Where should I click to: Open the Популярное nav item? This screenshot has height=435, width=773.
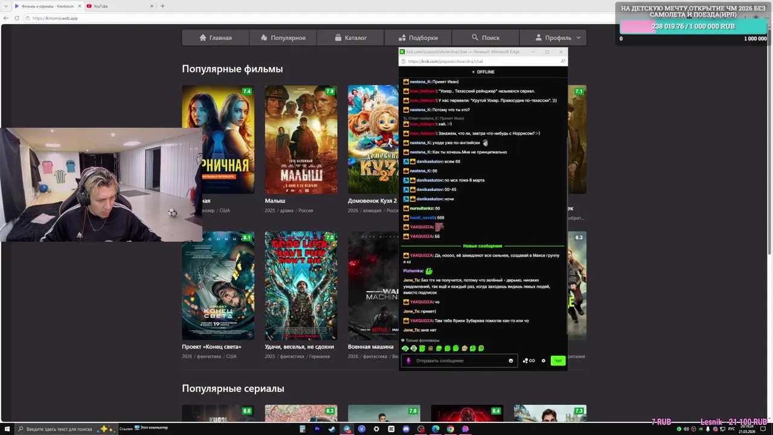[x=283, y=37]
